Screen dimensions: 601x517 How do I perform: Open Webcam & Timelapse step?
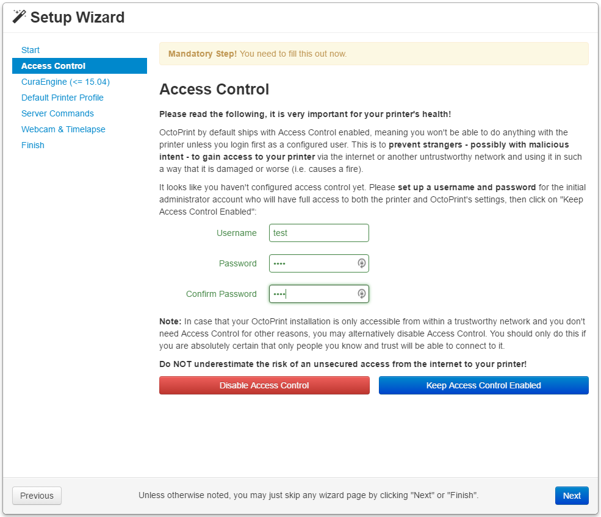[x=63, y=129]
